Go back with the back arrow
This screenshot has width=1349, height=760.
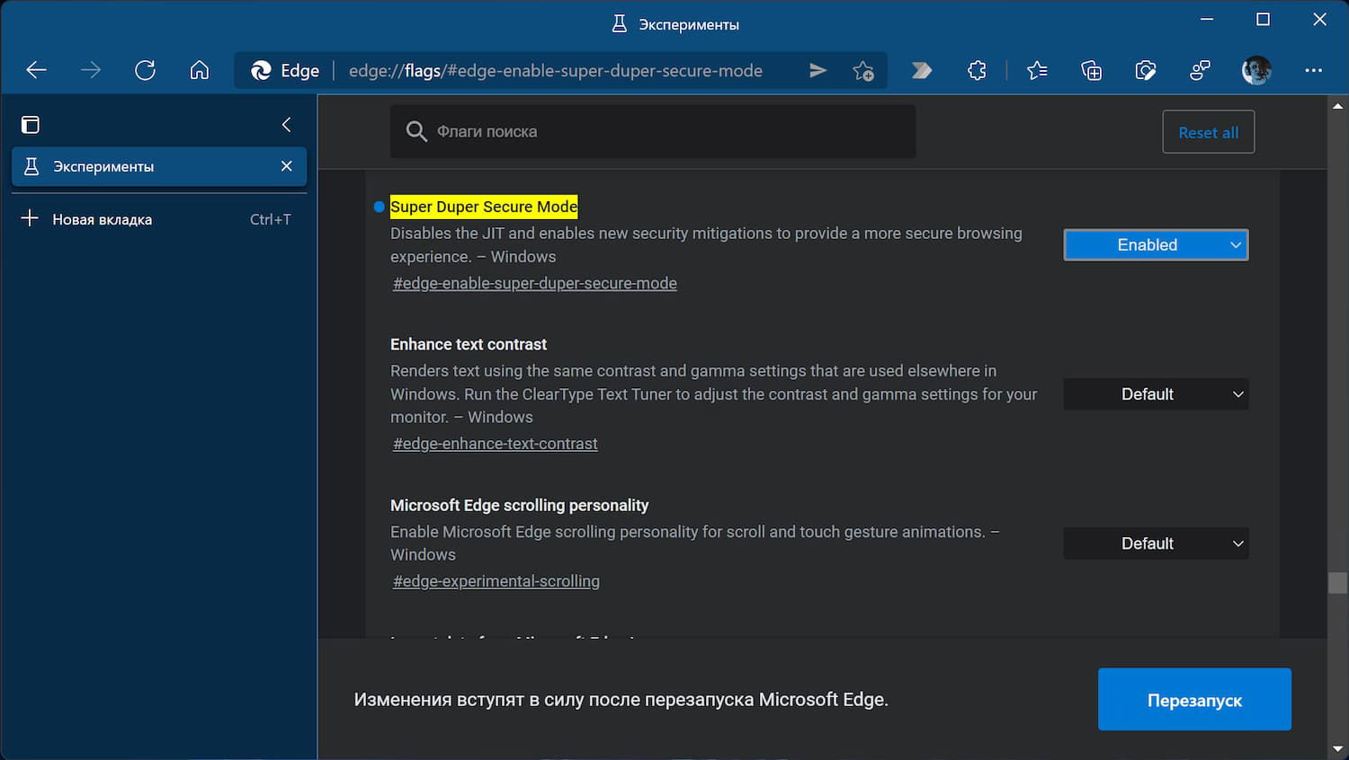(x=36, y=70)
